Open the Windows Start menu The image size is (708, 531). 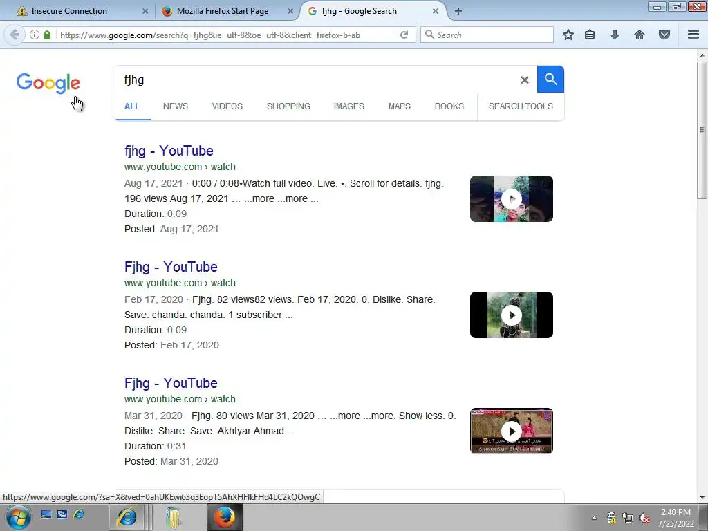(19, 517)
